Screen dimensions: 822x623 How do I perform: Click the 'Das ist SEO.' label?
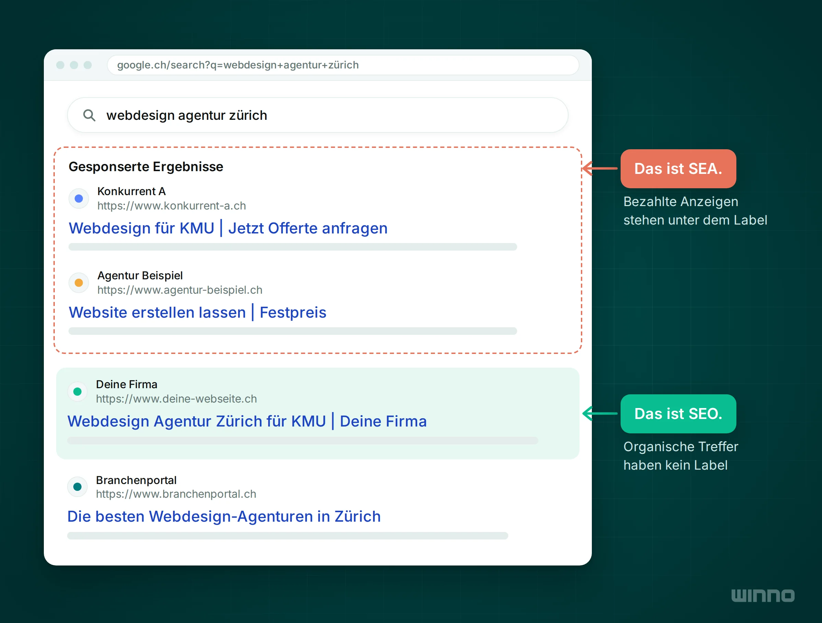coord(678,414)
